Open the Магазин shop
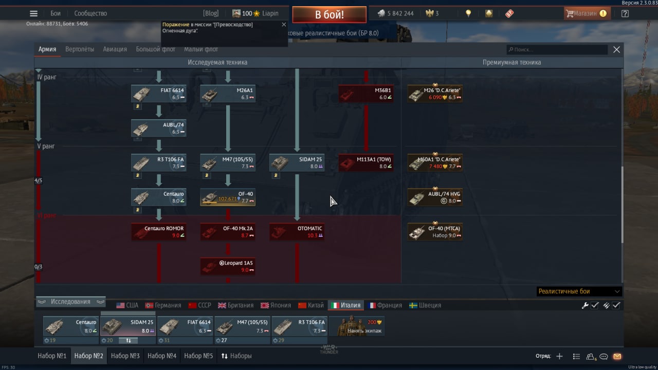Viewport: 658px width, 370px height. point(587,13)
